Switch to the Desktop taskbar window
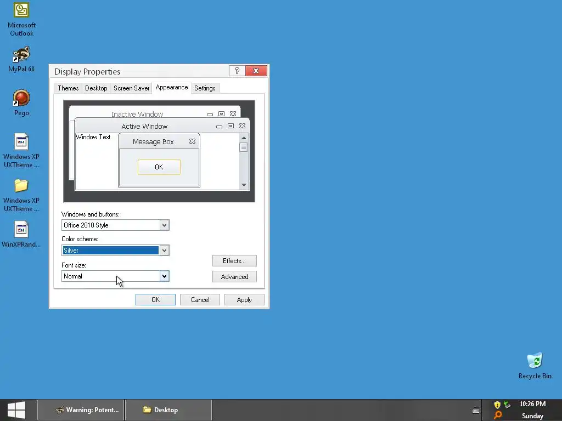 point(168,410)
